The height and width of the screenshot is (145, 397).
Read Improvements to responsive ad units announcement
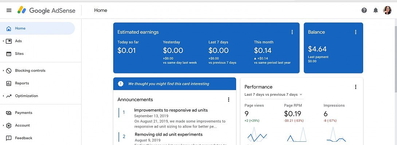[x=171, y=110]
